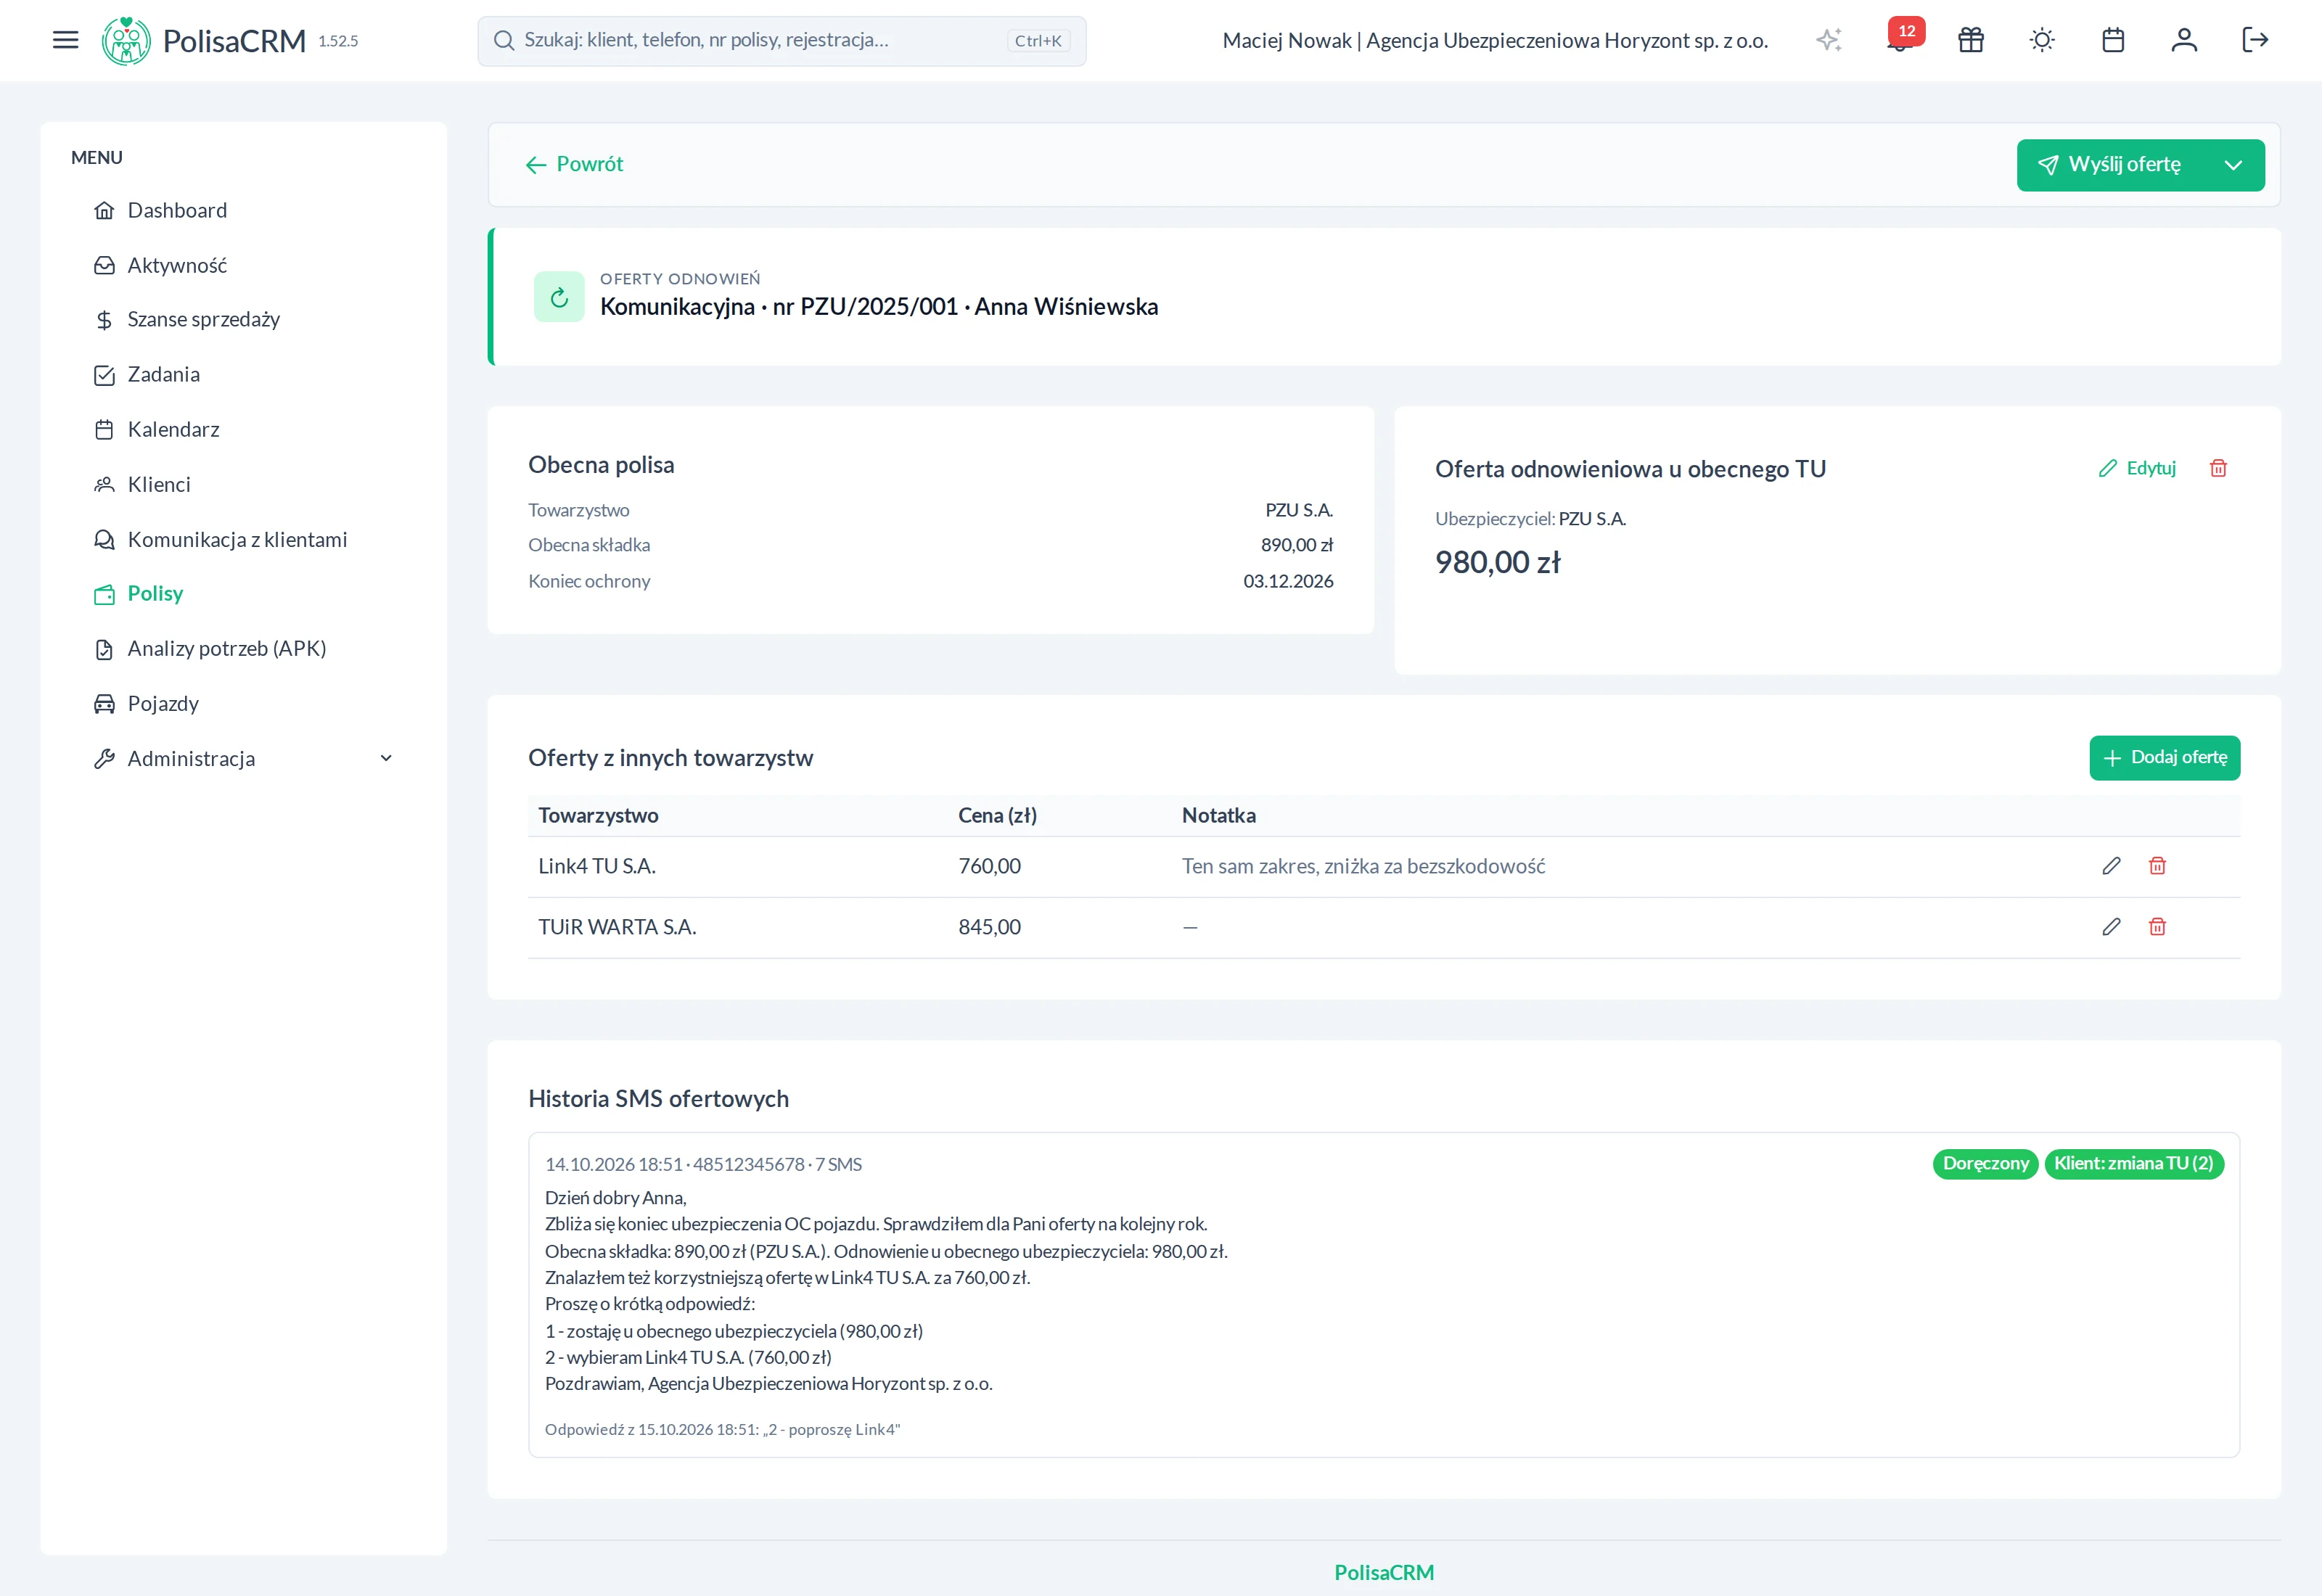This screenshot has width=2322, height=1596.
Task: Edit the TUiR WARTA S.A. offer row
Action: click(2111, 927)
